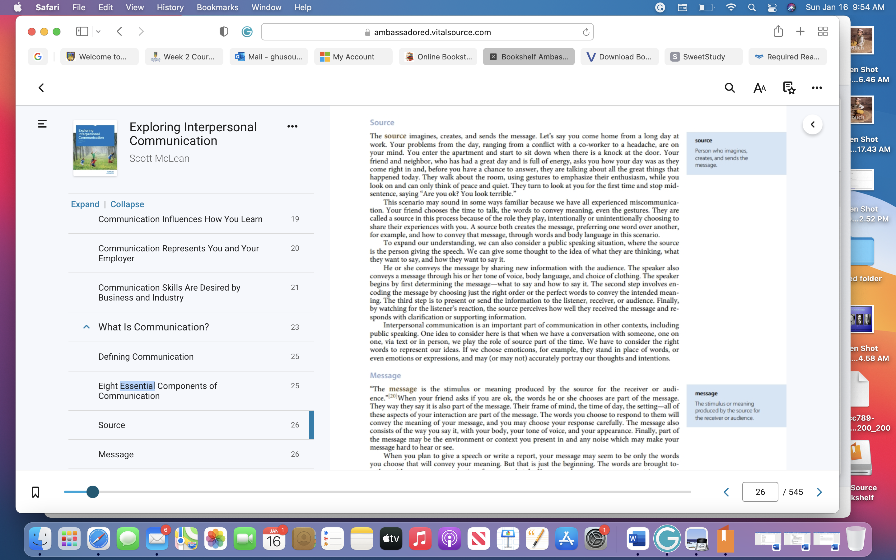This screenshot has width=896, height=560.
Task: Collapse the What Is Communication? chapter
Action: [x=86, y=327]
